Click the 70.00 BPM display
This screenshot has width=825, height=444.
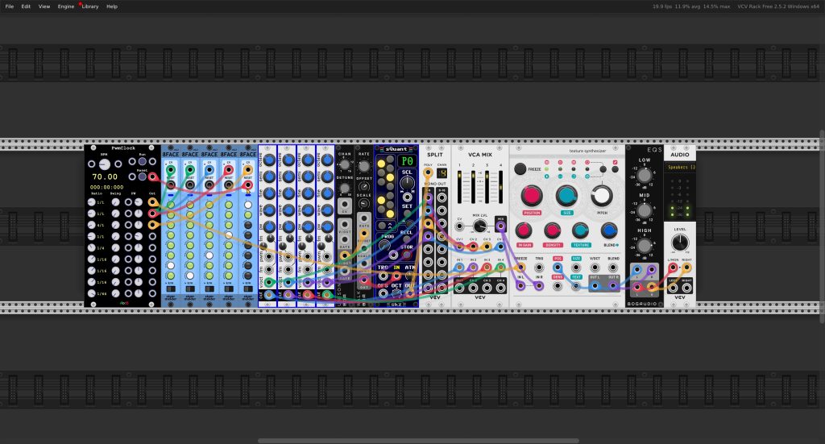point(106,176)
